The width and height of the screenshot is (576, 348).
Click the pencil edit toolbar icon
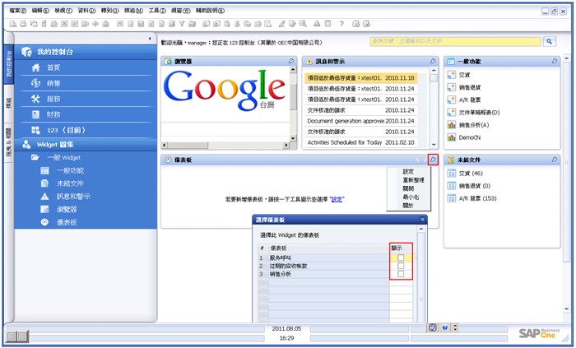click(x=281, y=24)
